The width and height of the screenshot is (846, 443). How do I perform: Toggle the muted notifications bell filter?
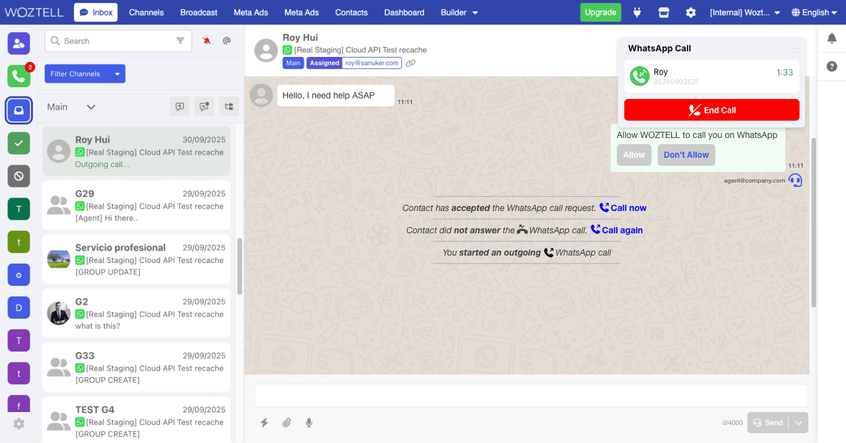click(207, 41)
